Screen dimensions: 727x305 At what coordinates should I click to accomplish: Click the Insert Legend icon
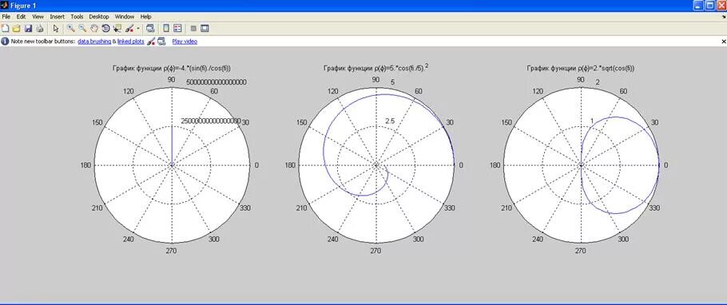click(177, 28)
